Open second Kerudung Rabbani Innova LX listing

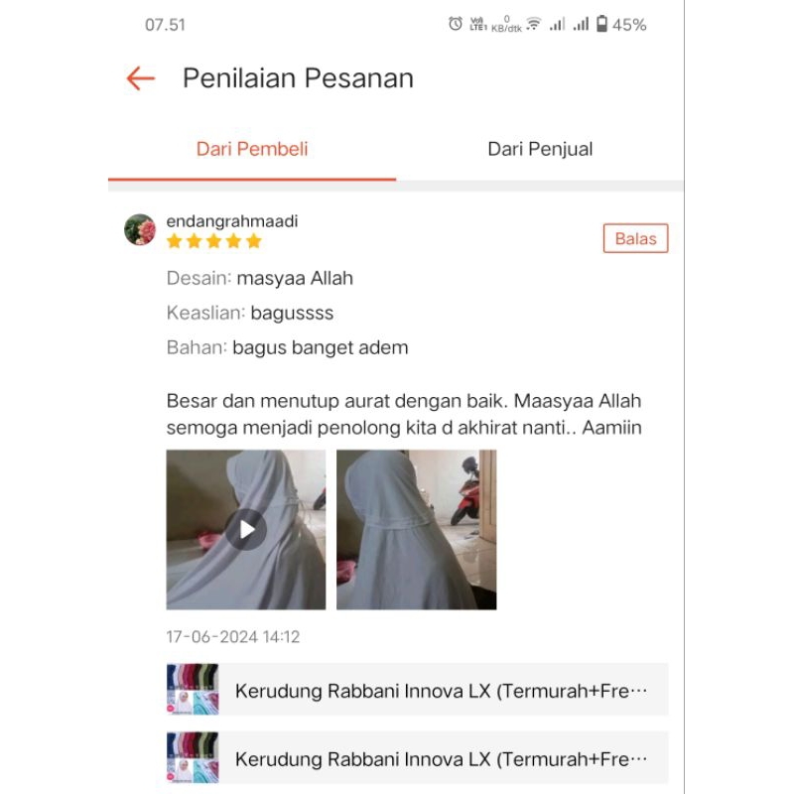pyautogui.click(x=417, y=757)
